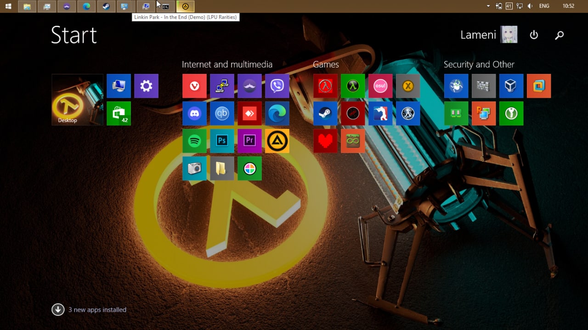Open the Store tile showing 42
The width and height of the screenshot is (588, 330).
119,113
